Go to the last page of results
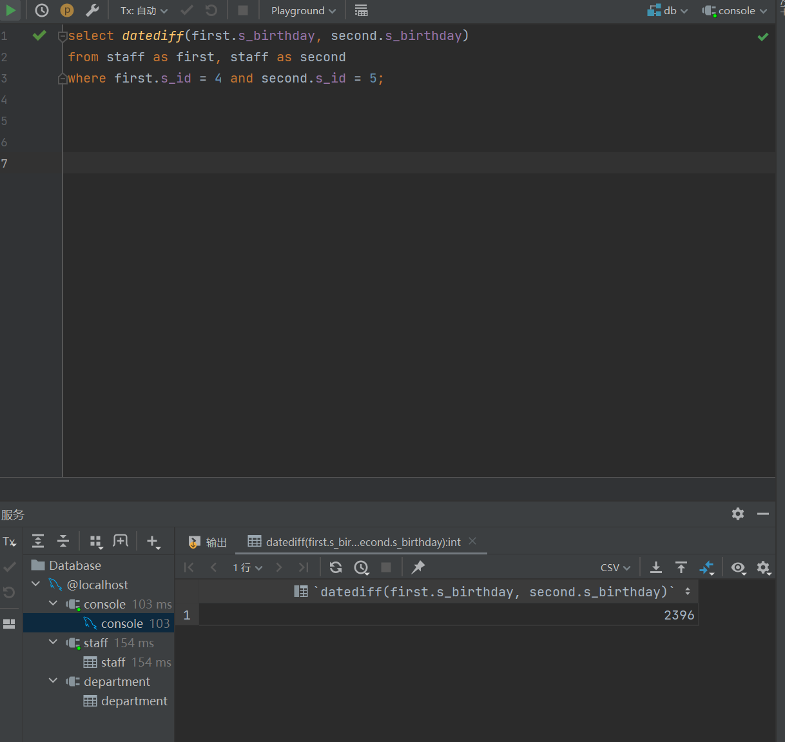The width and height of the screenshot is (785, 742). tap(304, 567)
